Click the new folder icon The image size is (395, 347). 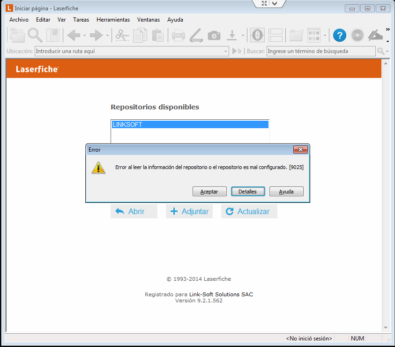(x=296, y=35)
